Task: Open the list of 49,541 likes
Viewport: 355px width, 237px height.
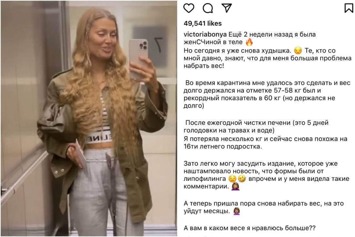Action: click(203, 23)
